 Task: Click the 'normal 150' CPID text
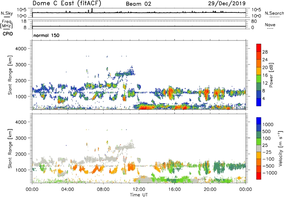pos(47,35)
